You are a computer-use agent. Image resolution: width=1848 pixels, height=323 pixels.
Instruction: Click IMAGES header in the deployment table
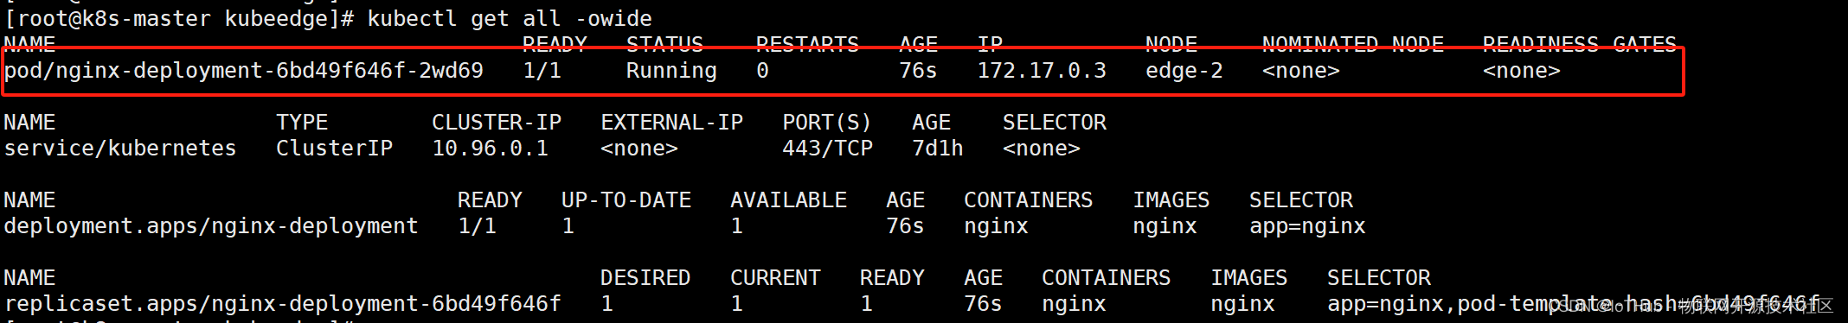1171,200
